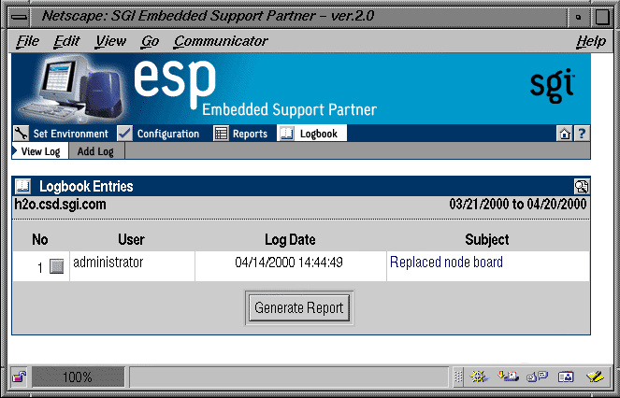Click the Logbook book icon in navigation
The width and height of the screenshot is (620, 398).
pyautogui.click(x=286, y=134)
